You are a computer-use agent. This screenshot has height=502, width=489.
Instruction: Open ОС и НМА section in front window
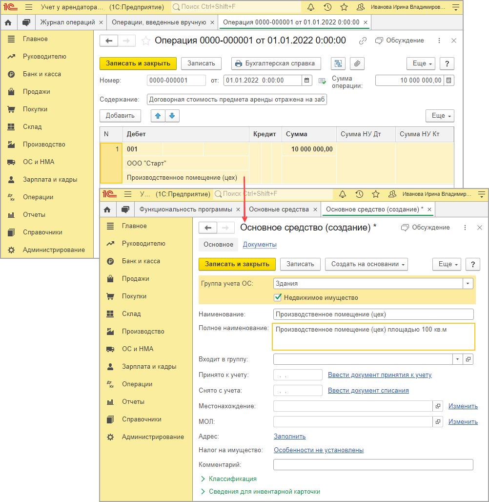coord(138,349)
